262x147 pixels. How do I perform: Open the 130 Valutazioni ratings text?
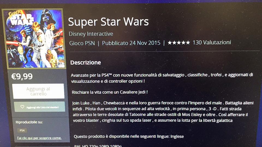pos(212,42)
